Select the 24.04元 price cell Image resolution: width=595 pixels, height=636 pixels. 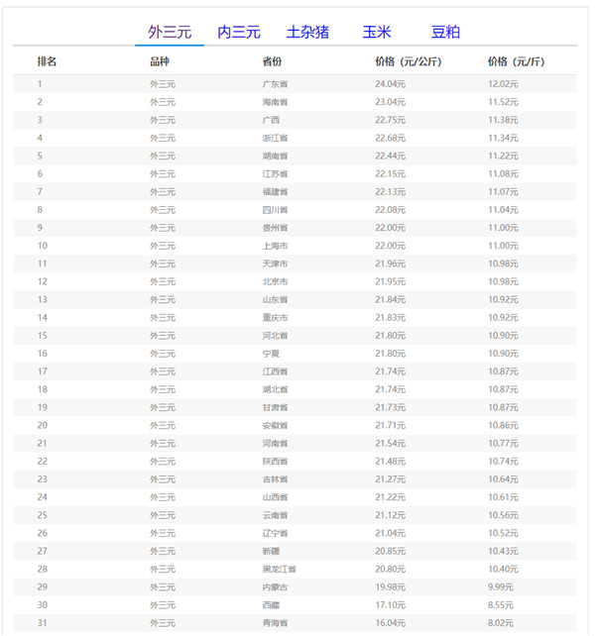390,84
